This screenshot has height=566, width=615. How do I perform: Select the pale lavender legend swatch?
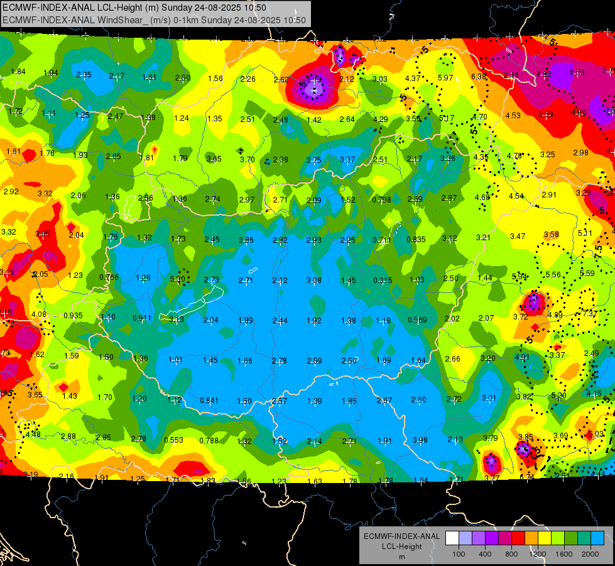465,538
